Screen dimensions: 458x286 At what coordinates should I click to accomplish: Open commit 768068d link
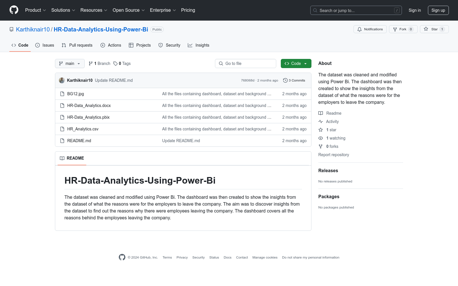point(248,80)
